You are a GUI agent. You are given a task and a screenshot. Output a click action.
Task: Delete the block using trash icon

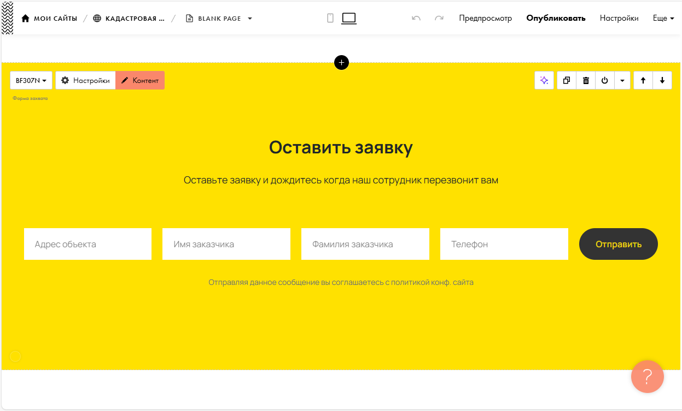pos(586,80)
